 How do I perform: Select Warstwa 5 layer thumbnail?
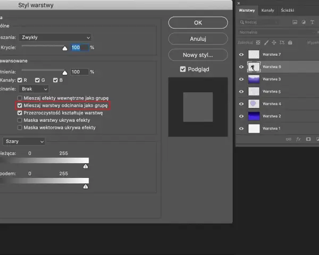(x=254, y=91)
